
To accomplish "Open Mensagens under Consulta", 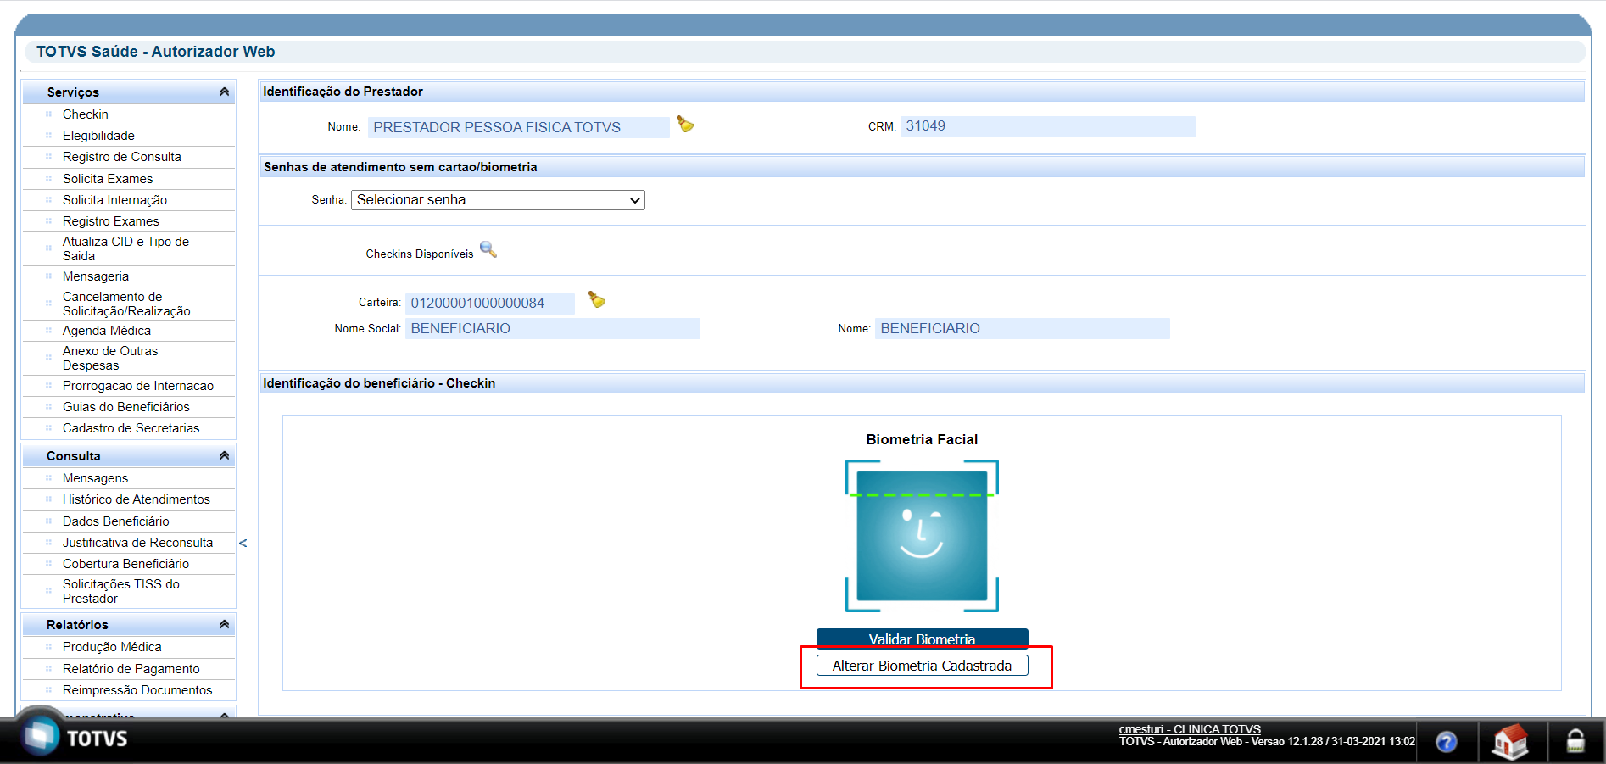I will pos(95,478).
